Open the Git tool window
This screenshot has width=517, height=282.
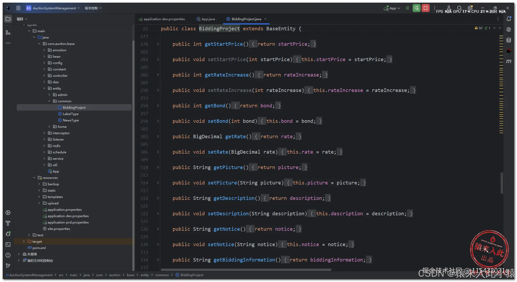(8, 266)
